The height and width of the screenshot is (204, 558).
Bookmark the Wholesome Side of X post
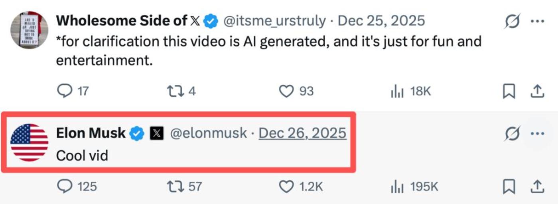click(509, 91)
